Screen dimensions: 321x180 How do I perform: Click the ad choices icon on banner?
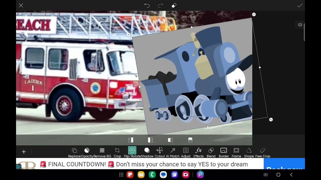point(19,166)
